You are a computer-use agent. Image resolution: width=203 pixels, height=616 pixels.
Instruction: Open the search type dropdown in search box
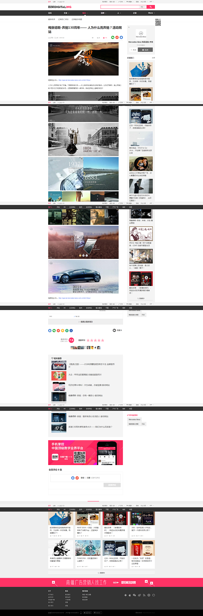(x=143, y=6)
